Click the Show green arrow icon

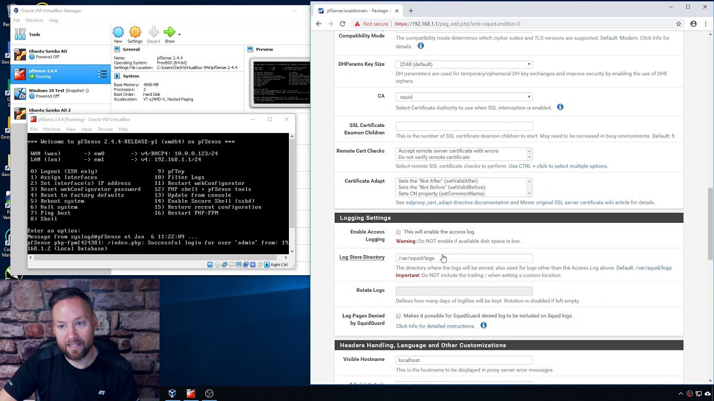pyautogui.click(x=170, y=32)
